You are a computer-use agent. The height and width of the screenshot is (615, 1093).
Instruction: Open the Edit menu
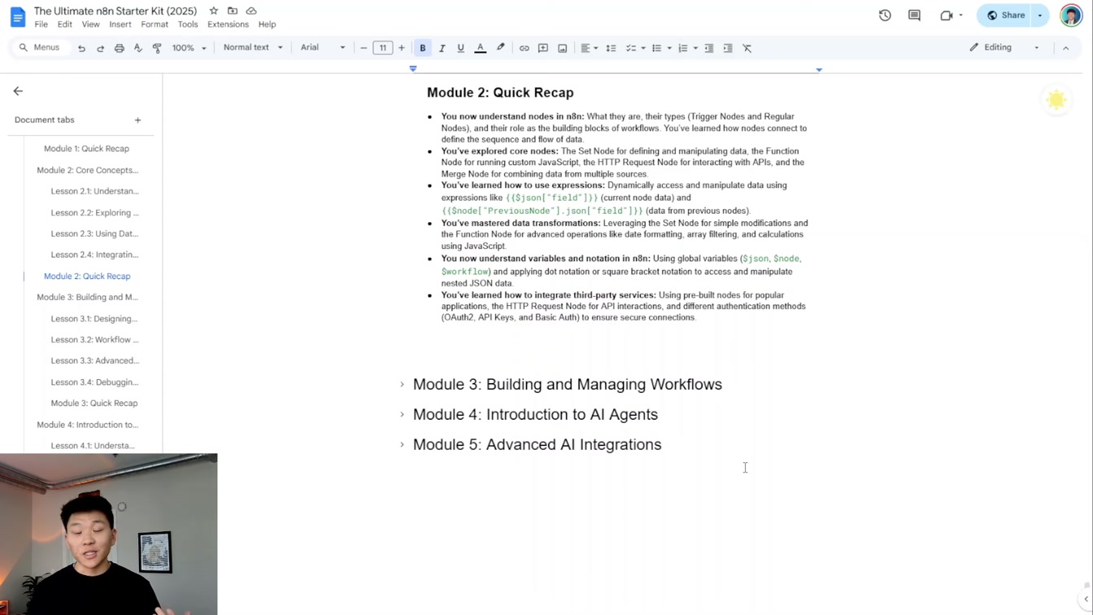point(64,24)
